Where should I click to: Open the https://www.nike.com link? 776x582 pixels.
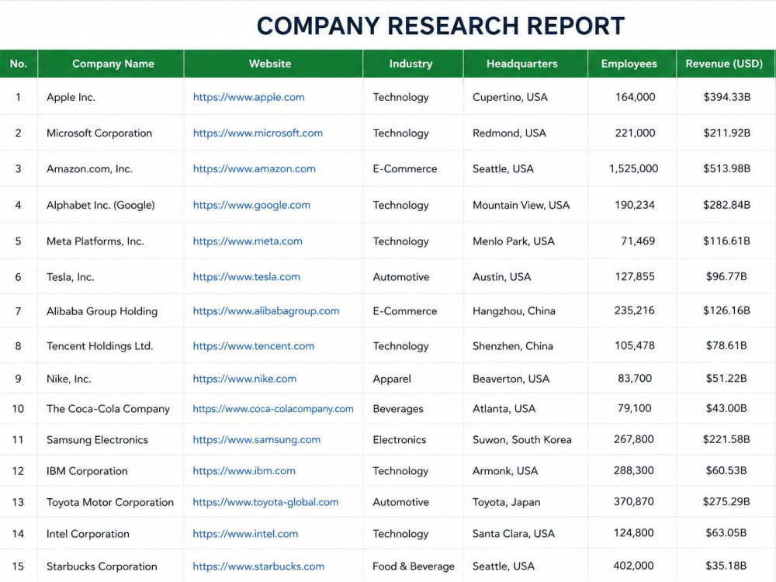pyautogui.click(x=244, y=379)
